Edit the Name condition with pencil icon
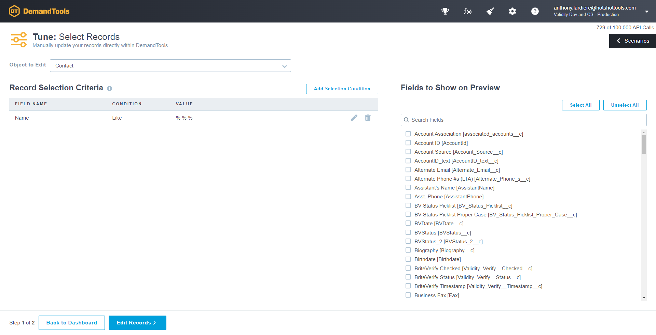 click(x=354, y=118)
